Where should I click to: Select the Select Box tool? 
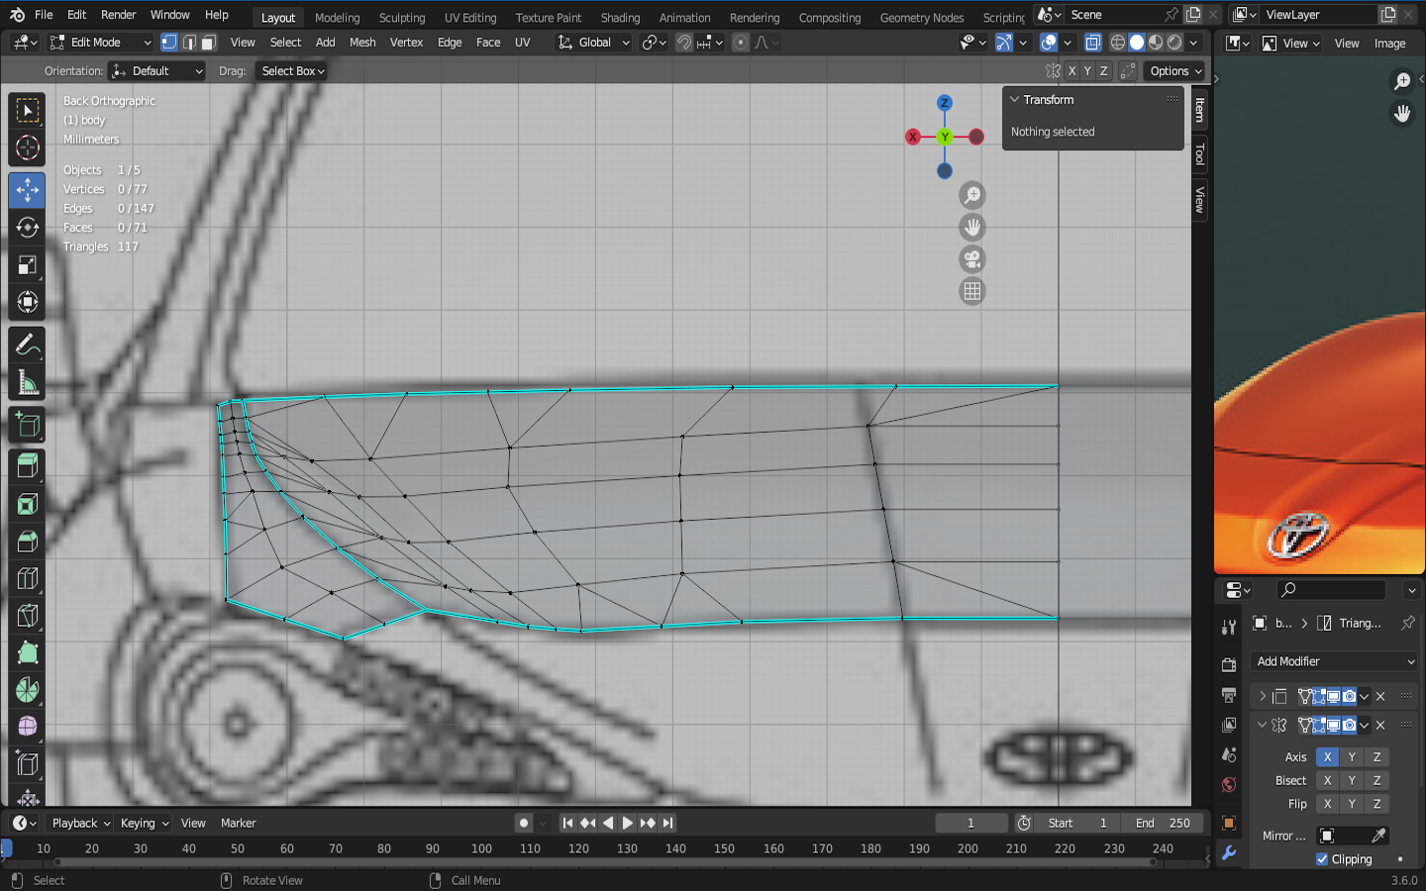28,110
